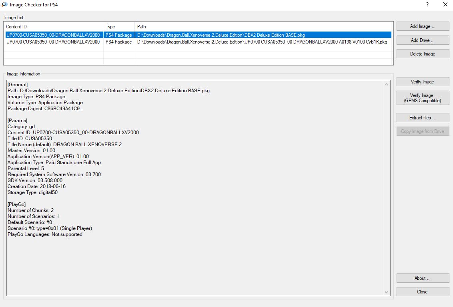Click PlayGo Languages: Not supported line
The image size is (453, 307).
coord(45,234)
